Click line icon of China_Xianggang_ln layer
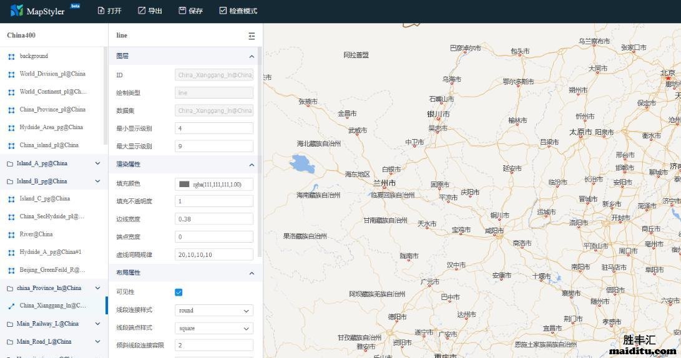 point(11,306)
